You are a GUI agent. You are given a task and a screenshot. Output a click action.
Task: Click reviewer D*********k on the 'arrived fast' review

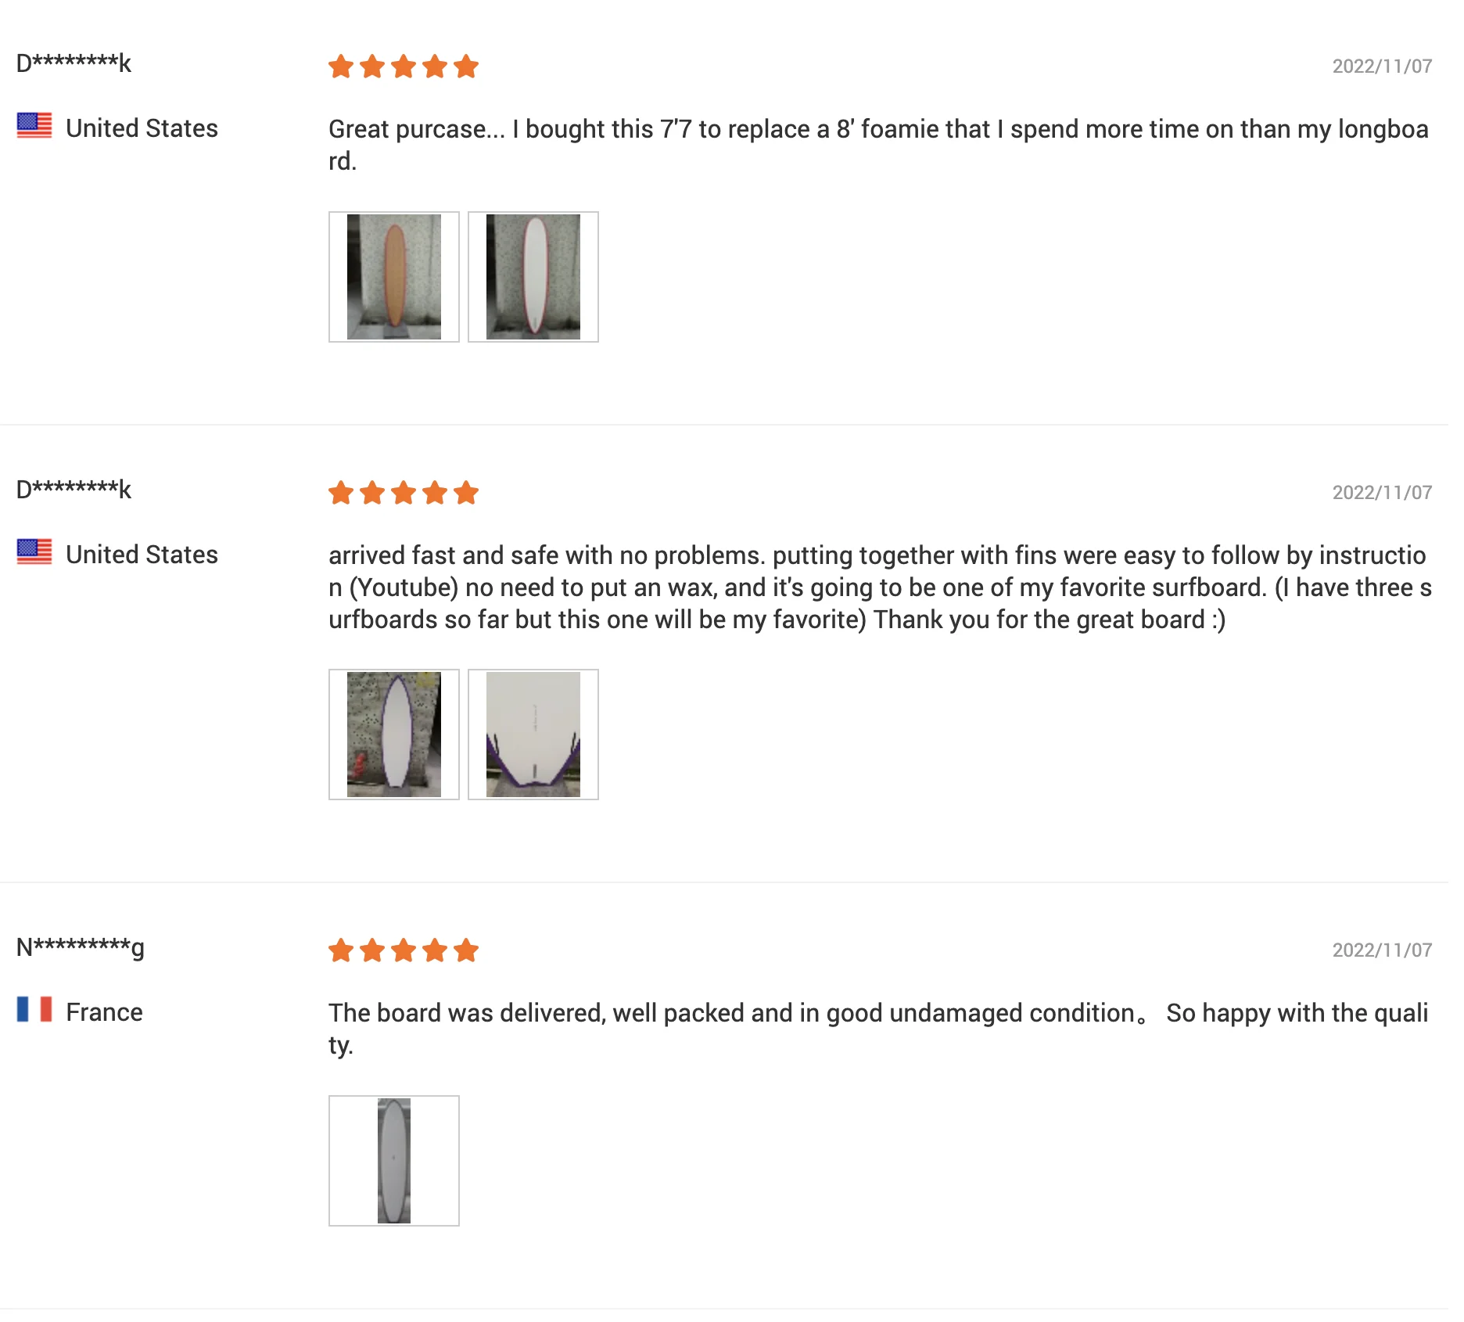[x=74, y=489]
